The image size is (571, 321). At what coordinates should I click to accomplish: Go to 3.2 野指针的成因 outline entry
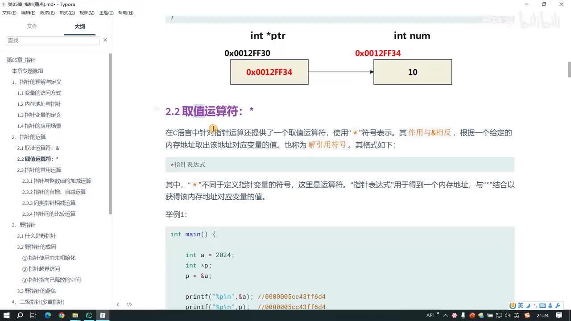37,247
